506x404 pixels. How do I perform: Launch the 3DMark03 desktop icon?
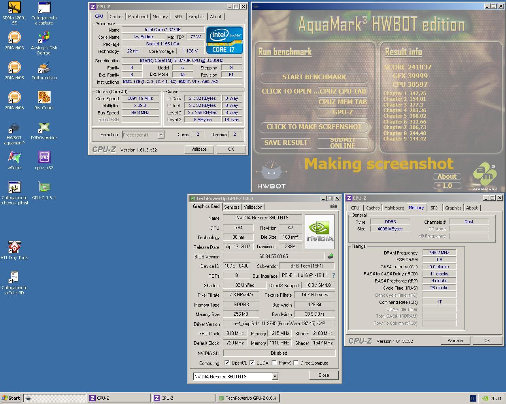(14, 41)
